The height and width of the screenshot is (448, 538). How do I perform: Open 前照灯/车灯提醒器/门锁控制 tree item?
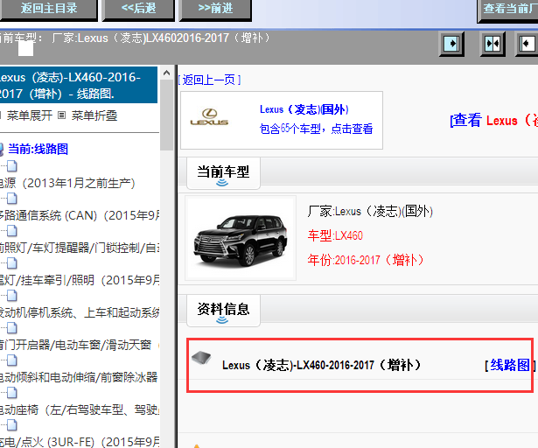click(x=80, y=248)
